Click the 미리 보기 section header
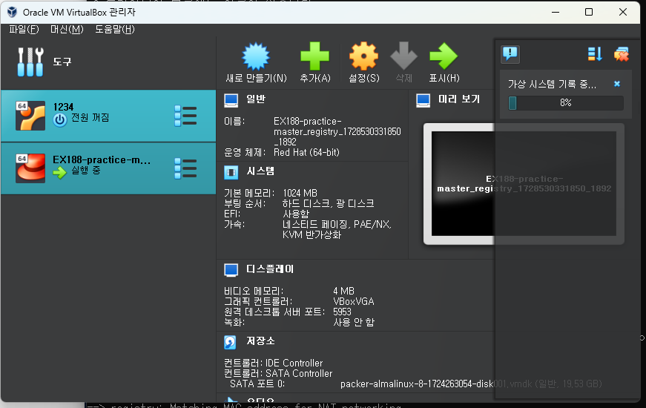Image resolution: width=646 pixels, height=408 pixels. [x=459, y=99]
